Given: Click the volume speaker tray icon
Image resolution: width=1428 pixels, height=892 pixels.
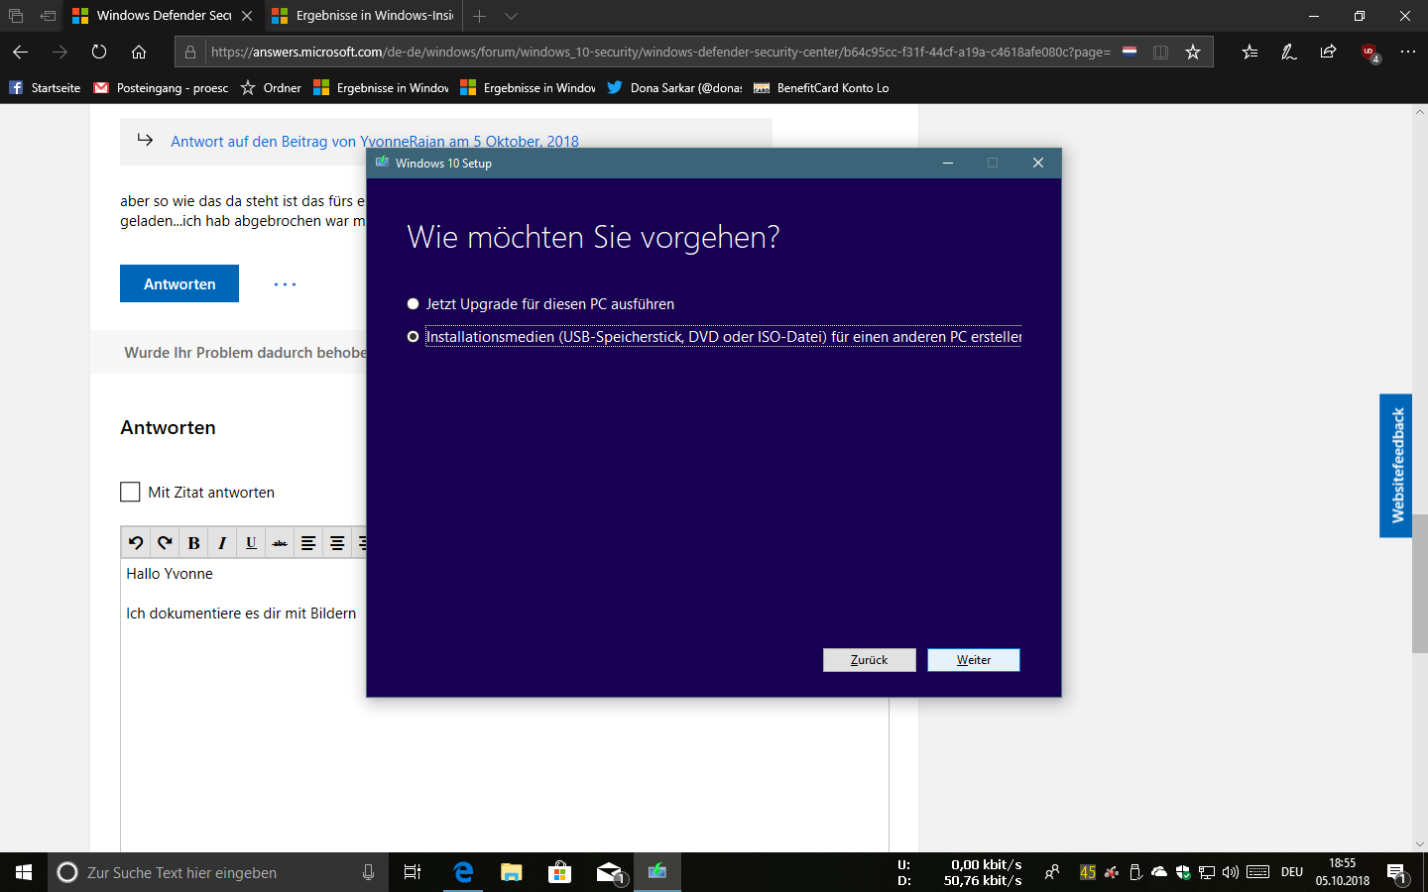Looking at the screenshot, I should tap(1230, 872).
